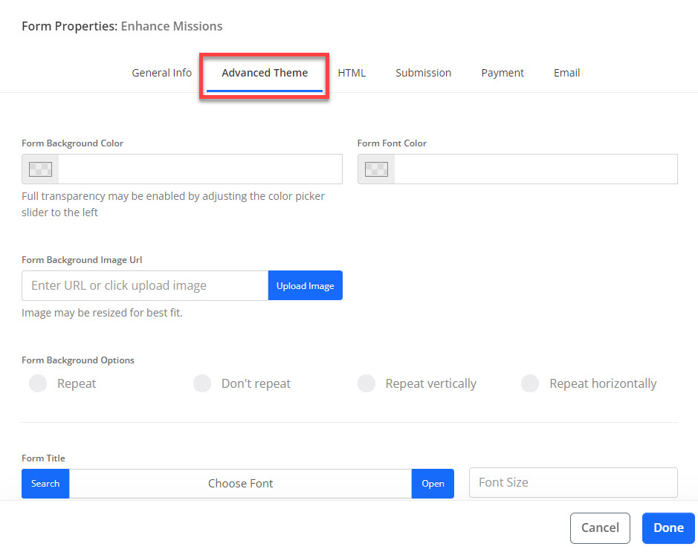
Task: Open the HTML tab
Action: pyautogui.click(x=352, y=73)
